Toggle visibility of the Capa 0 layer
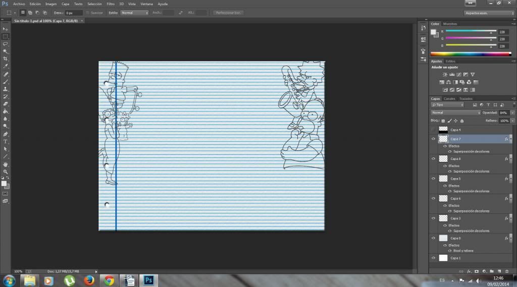 433,238
